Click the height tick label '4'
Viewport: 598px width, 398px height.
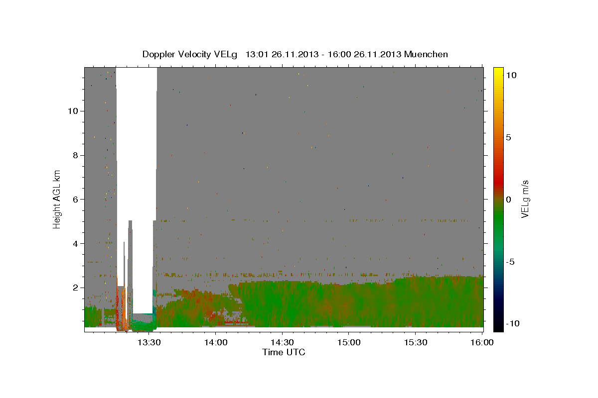click(75, 244)
